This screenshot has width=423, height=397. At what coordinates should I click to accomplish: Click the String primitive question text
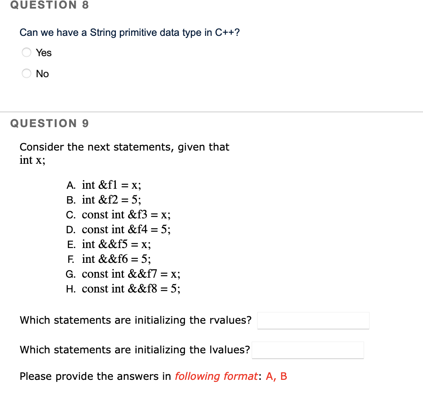(130, 32)
